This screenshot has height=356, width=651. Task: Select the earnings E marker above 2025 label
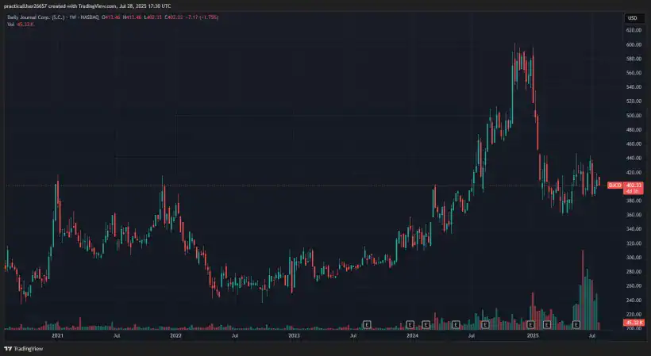[x=530, y=324]
